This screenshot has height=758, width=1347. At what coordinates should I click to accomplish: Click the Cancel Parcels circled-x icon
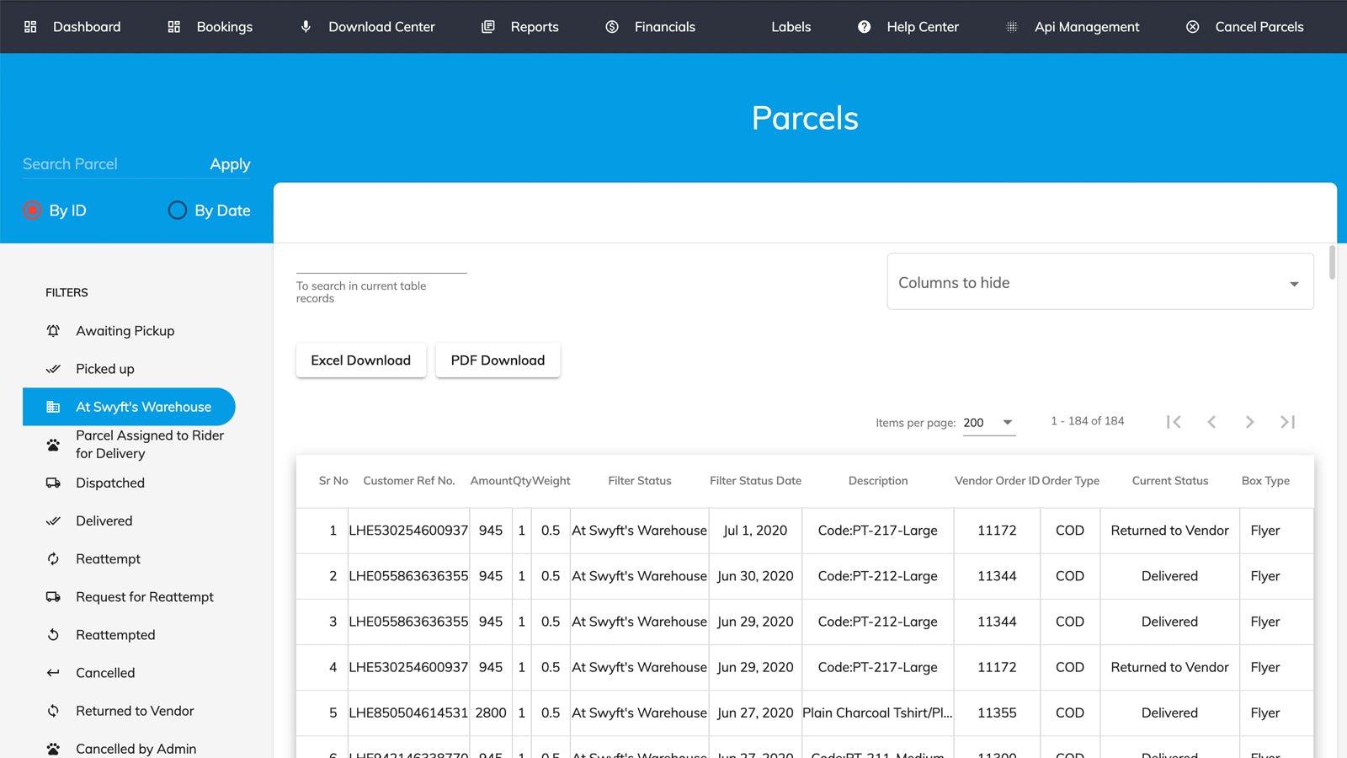click(1193, 27)
